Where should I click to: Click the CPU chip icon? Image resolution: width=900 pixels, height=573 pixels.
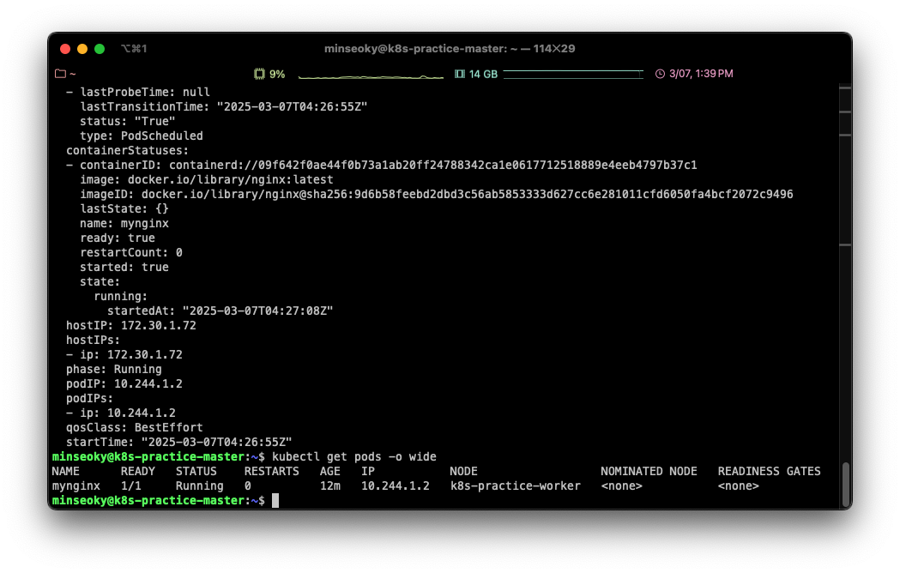[259, 74]
